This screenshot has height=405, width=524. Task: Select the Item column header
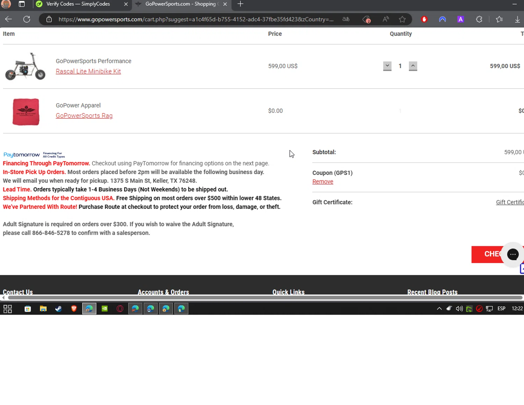tap(9, 34)
